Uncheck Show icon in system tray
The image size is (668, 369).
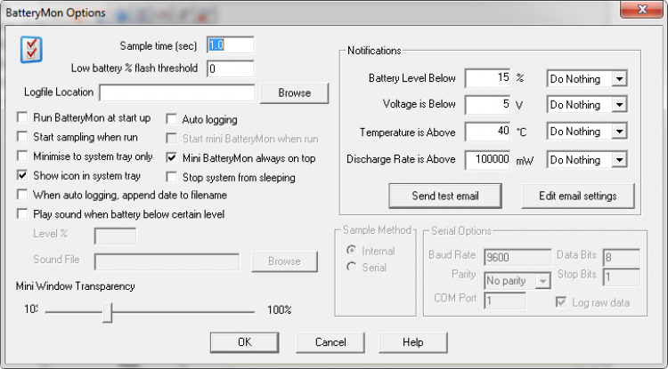tap(22, 175)
